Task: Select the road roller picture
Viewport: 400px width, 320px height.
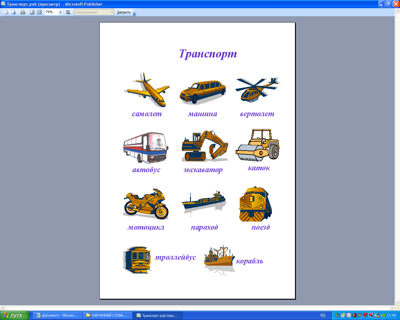Action: pyautogui.click(x=257, y=145)
